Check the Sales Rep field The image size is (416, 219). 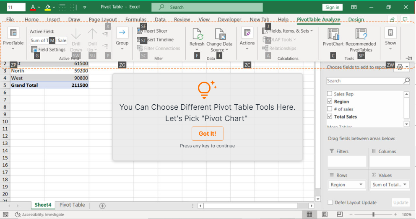pos(330,93)
